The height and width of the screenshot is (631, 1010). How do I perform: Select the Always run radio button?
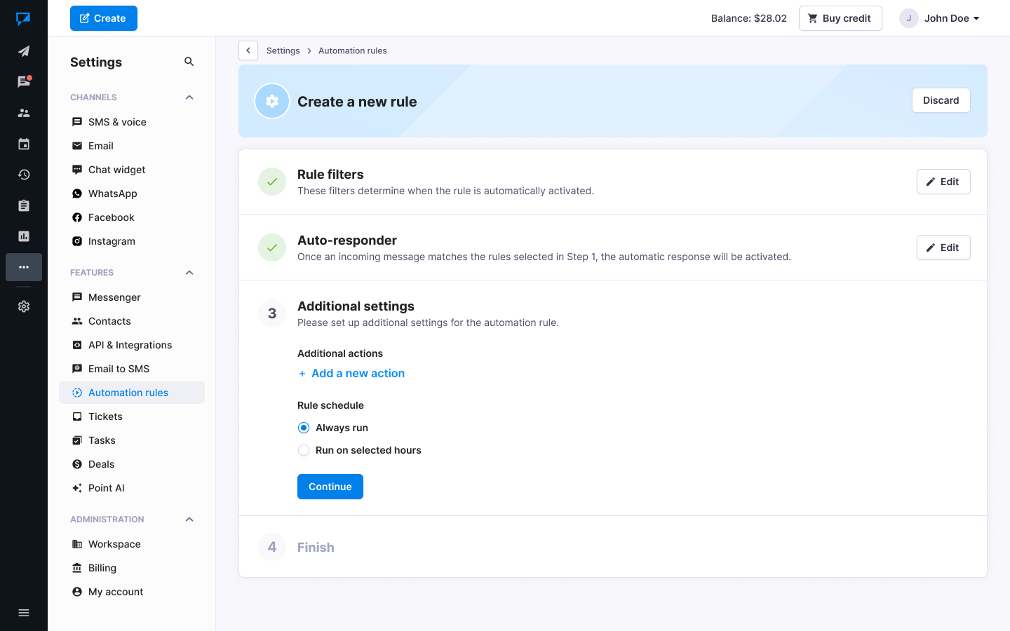303,427
